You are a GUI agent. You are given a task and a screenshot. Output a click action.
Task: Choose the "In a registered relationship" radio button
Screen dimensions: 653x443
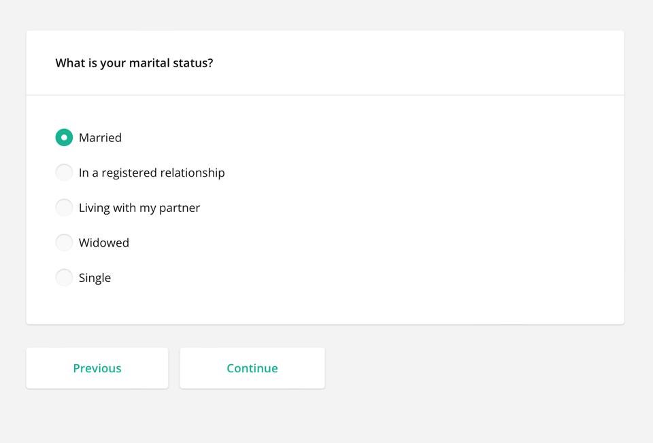pyautogui.click(x=64, y=173)
